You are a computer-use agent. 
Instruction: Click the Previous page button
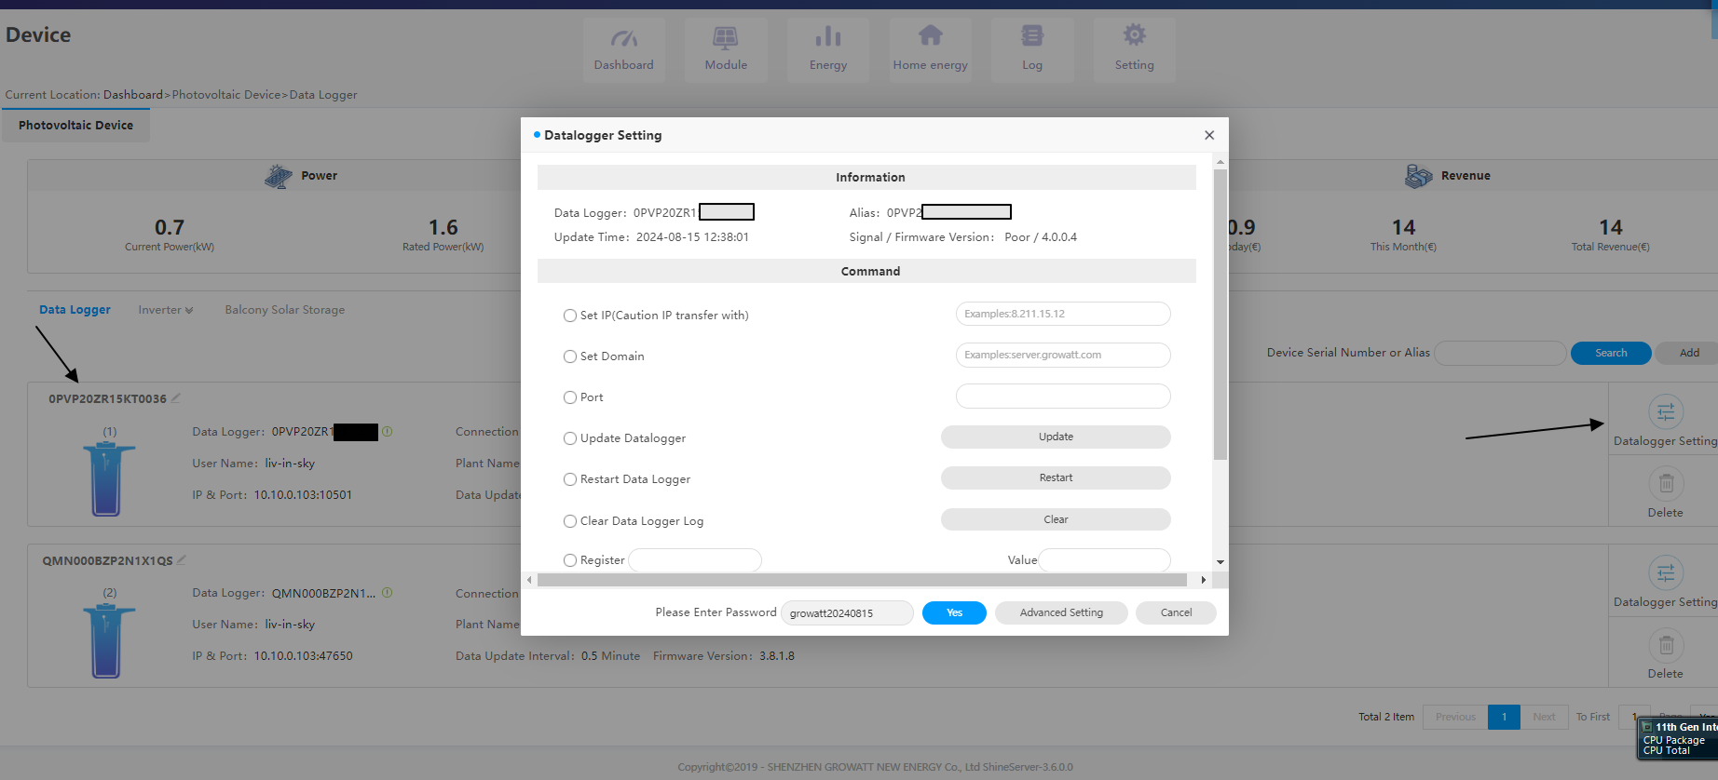(1455, 718)
